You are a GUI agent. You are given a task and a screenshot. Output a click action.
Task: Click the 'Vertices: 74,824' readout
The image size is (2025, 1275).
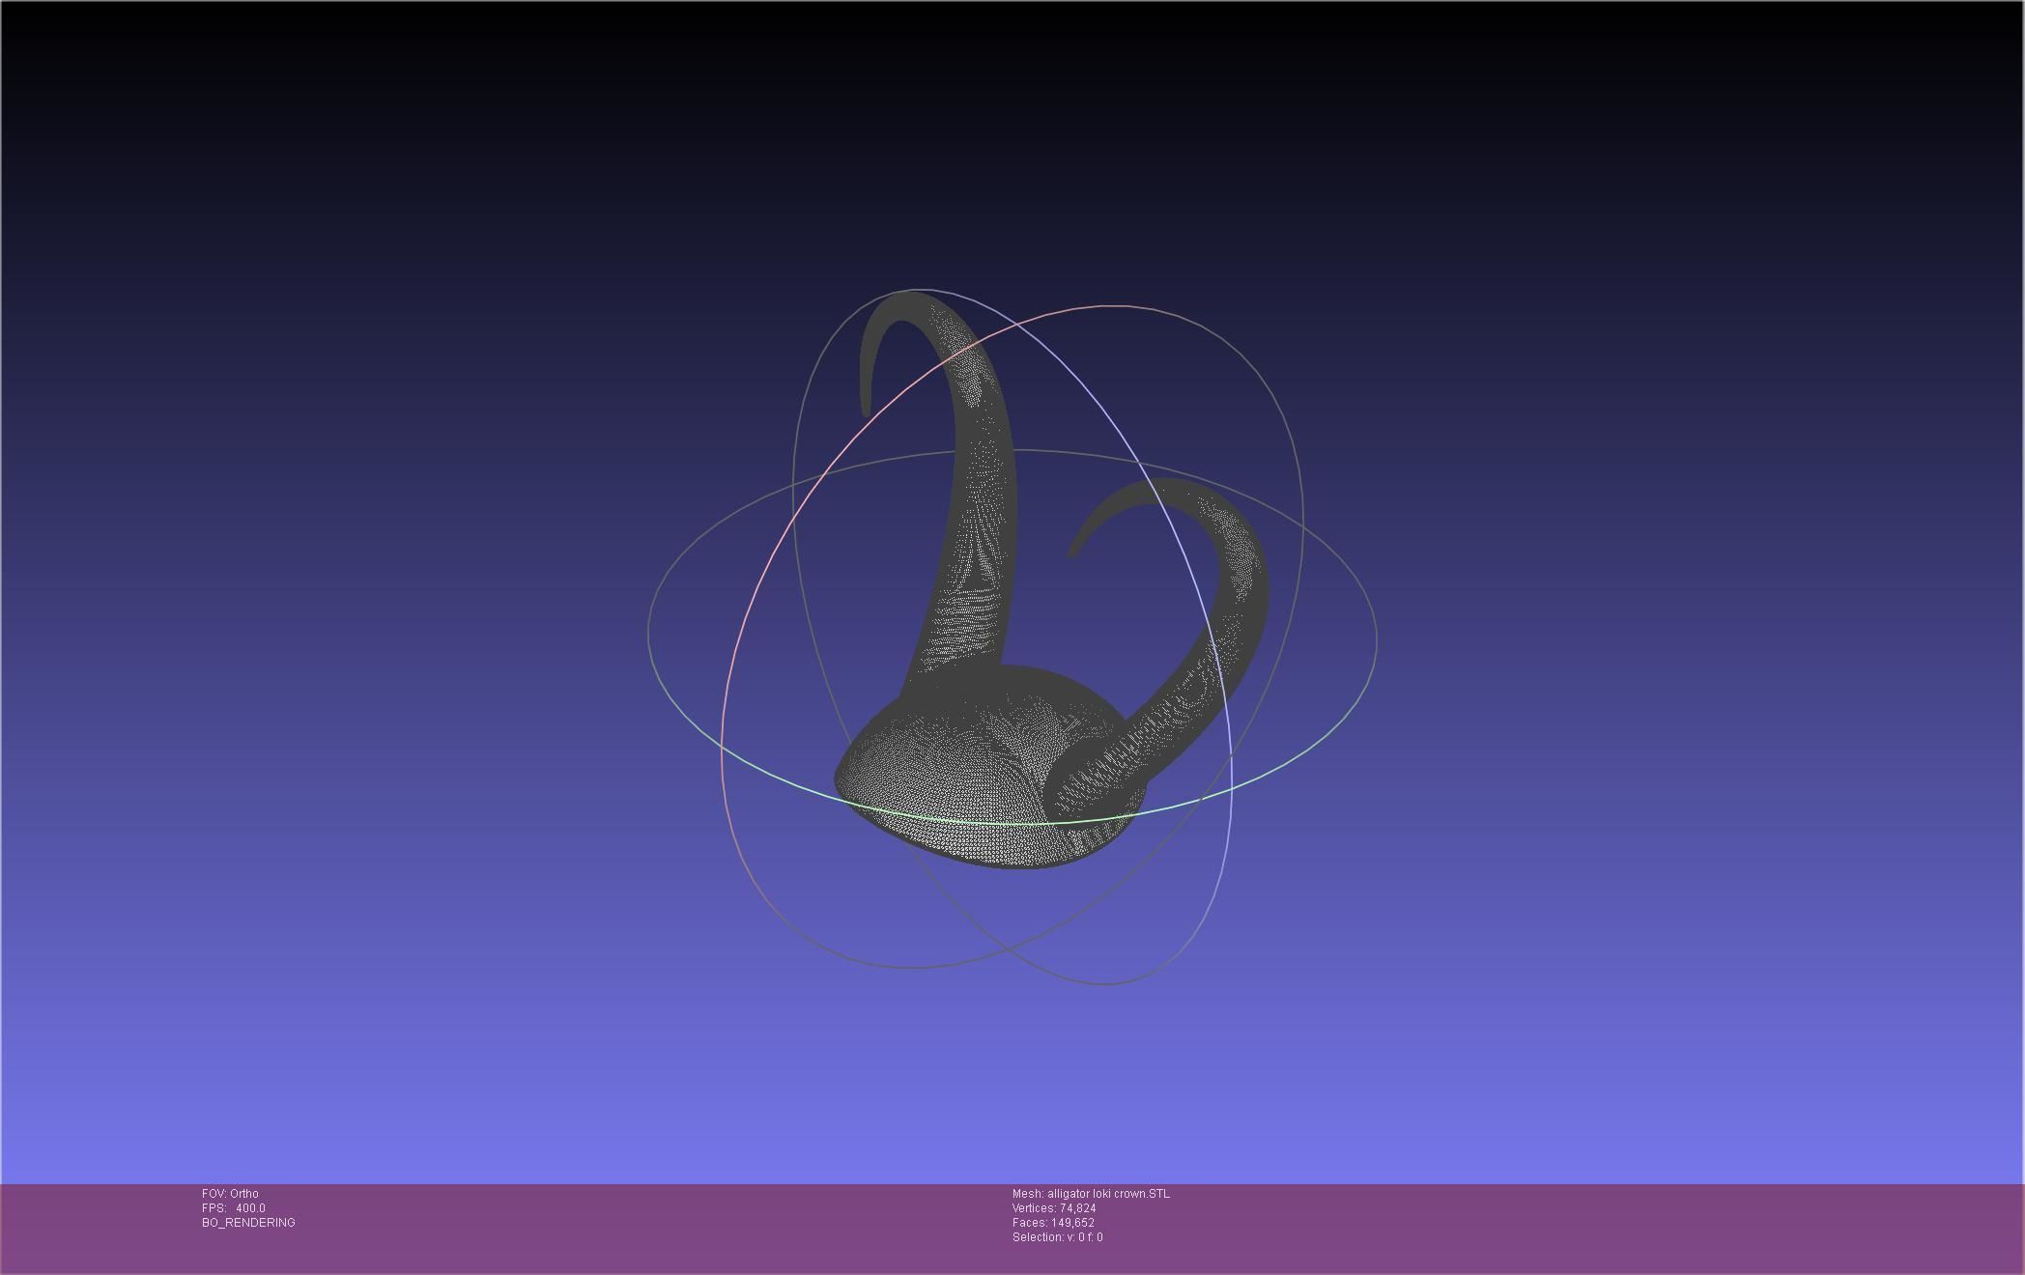pyautogui.click(x=1054, y=1208)
